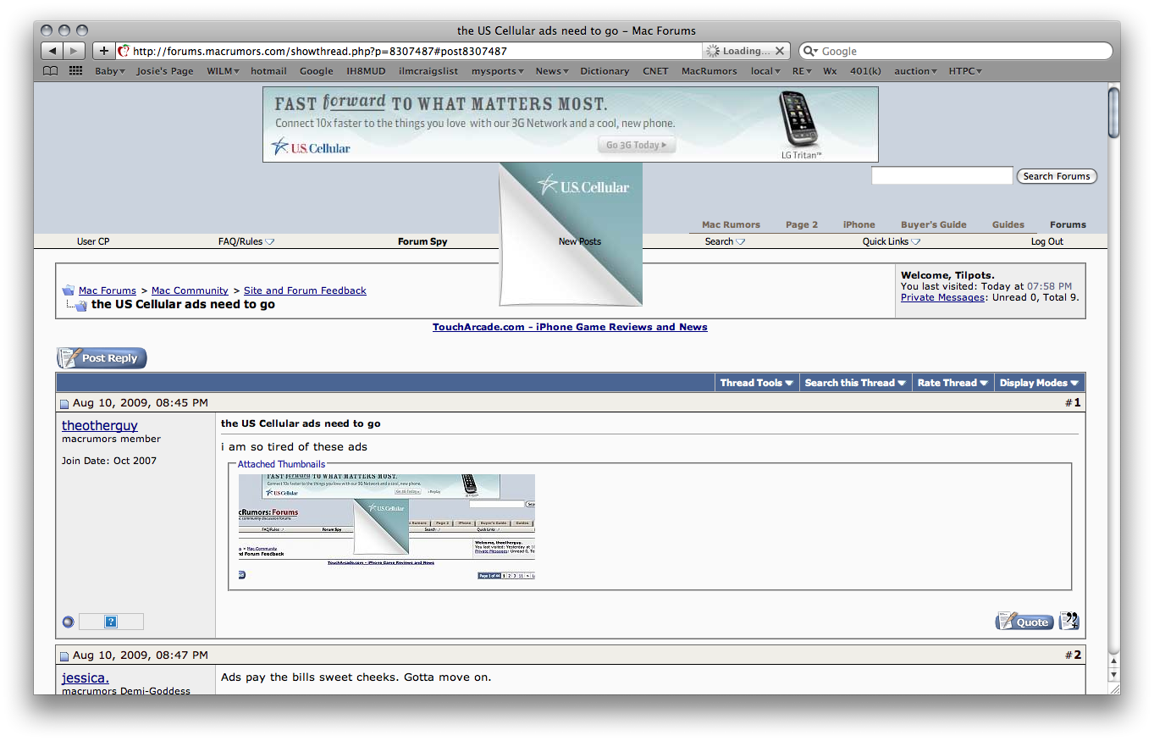Open the Baby bookmarks folder
Image resolution: width=1154 pixels, height=741 pixels.
[x=110, y=71]
